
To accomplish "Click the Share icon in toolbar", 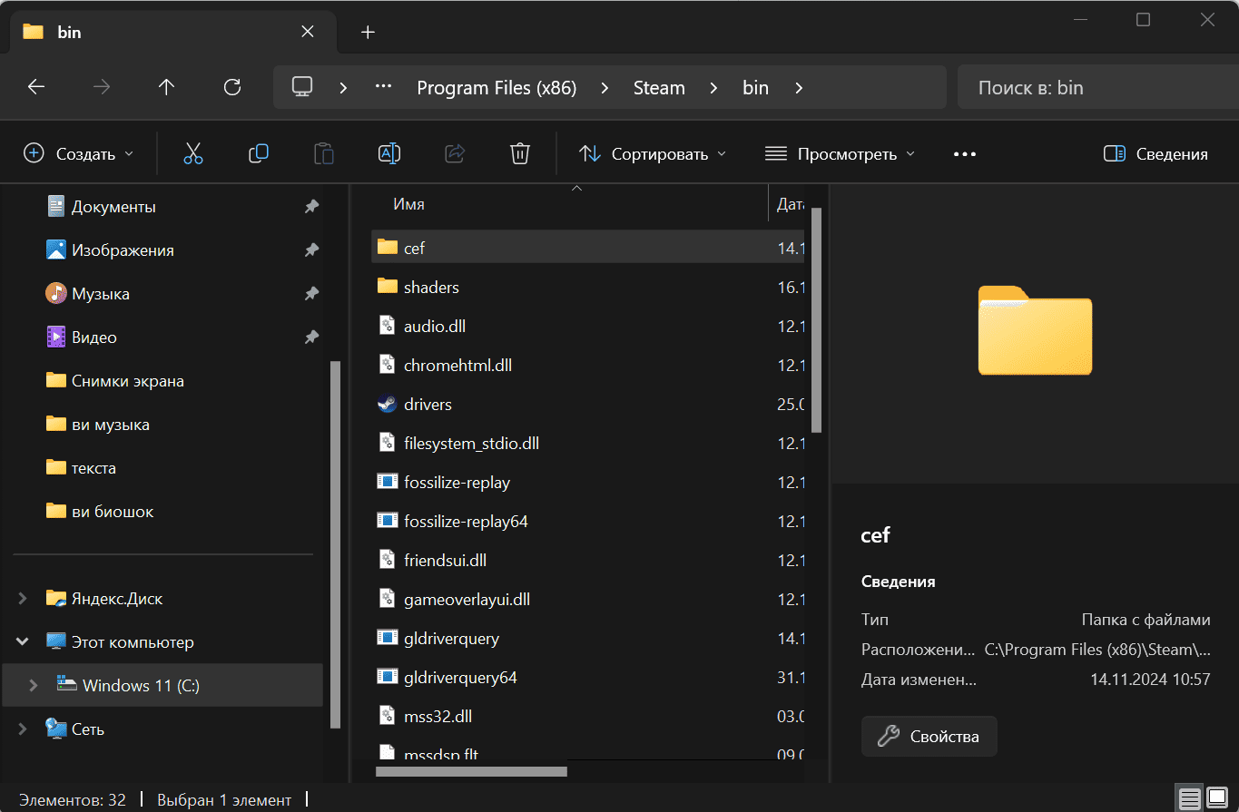I will point(455,153).
